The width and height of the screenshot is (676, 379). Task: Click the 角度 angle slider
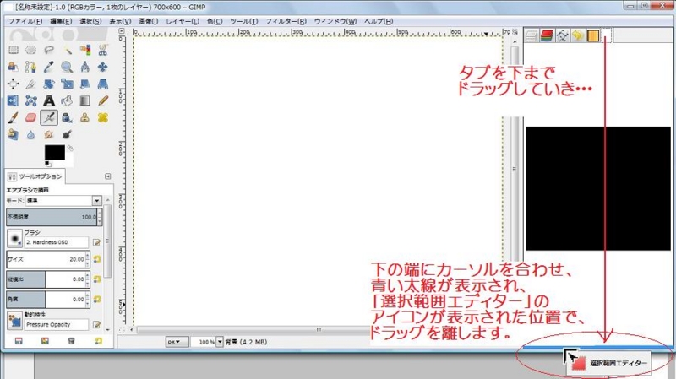tap(46, 299)
